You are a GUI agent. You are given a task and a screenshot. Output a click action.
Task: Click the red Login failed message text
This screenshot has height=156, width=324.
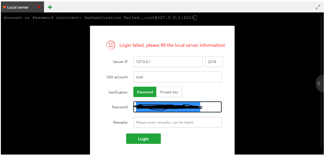click(172, 45)
